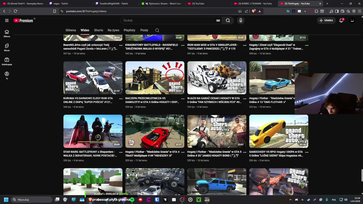Start voice search with microphone
The image size is (363, 204).
pyautogui.click(x=240, y=20)
